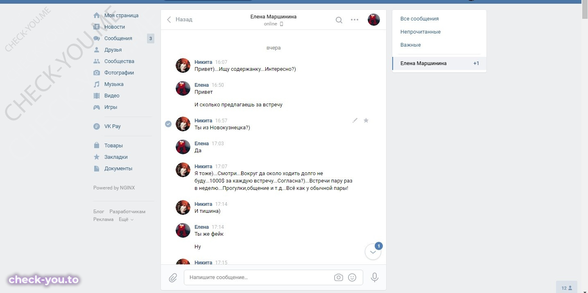
Task: Click message 'И сколько предлагаешь за встречу'
Action: click(x=238, y=105)
